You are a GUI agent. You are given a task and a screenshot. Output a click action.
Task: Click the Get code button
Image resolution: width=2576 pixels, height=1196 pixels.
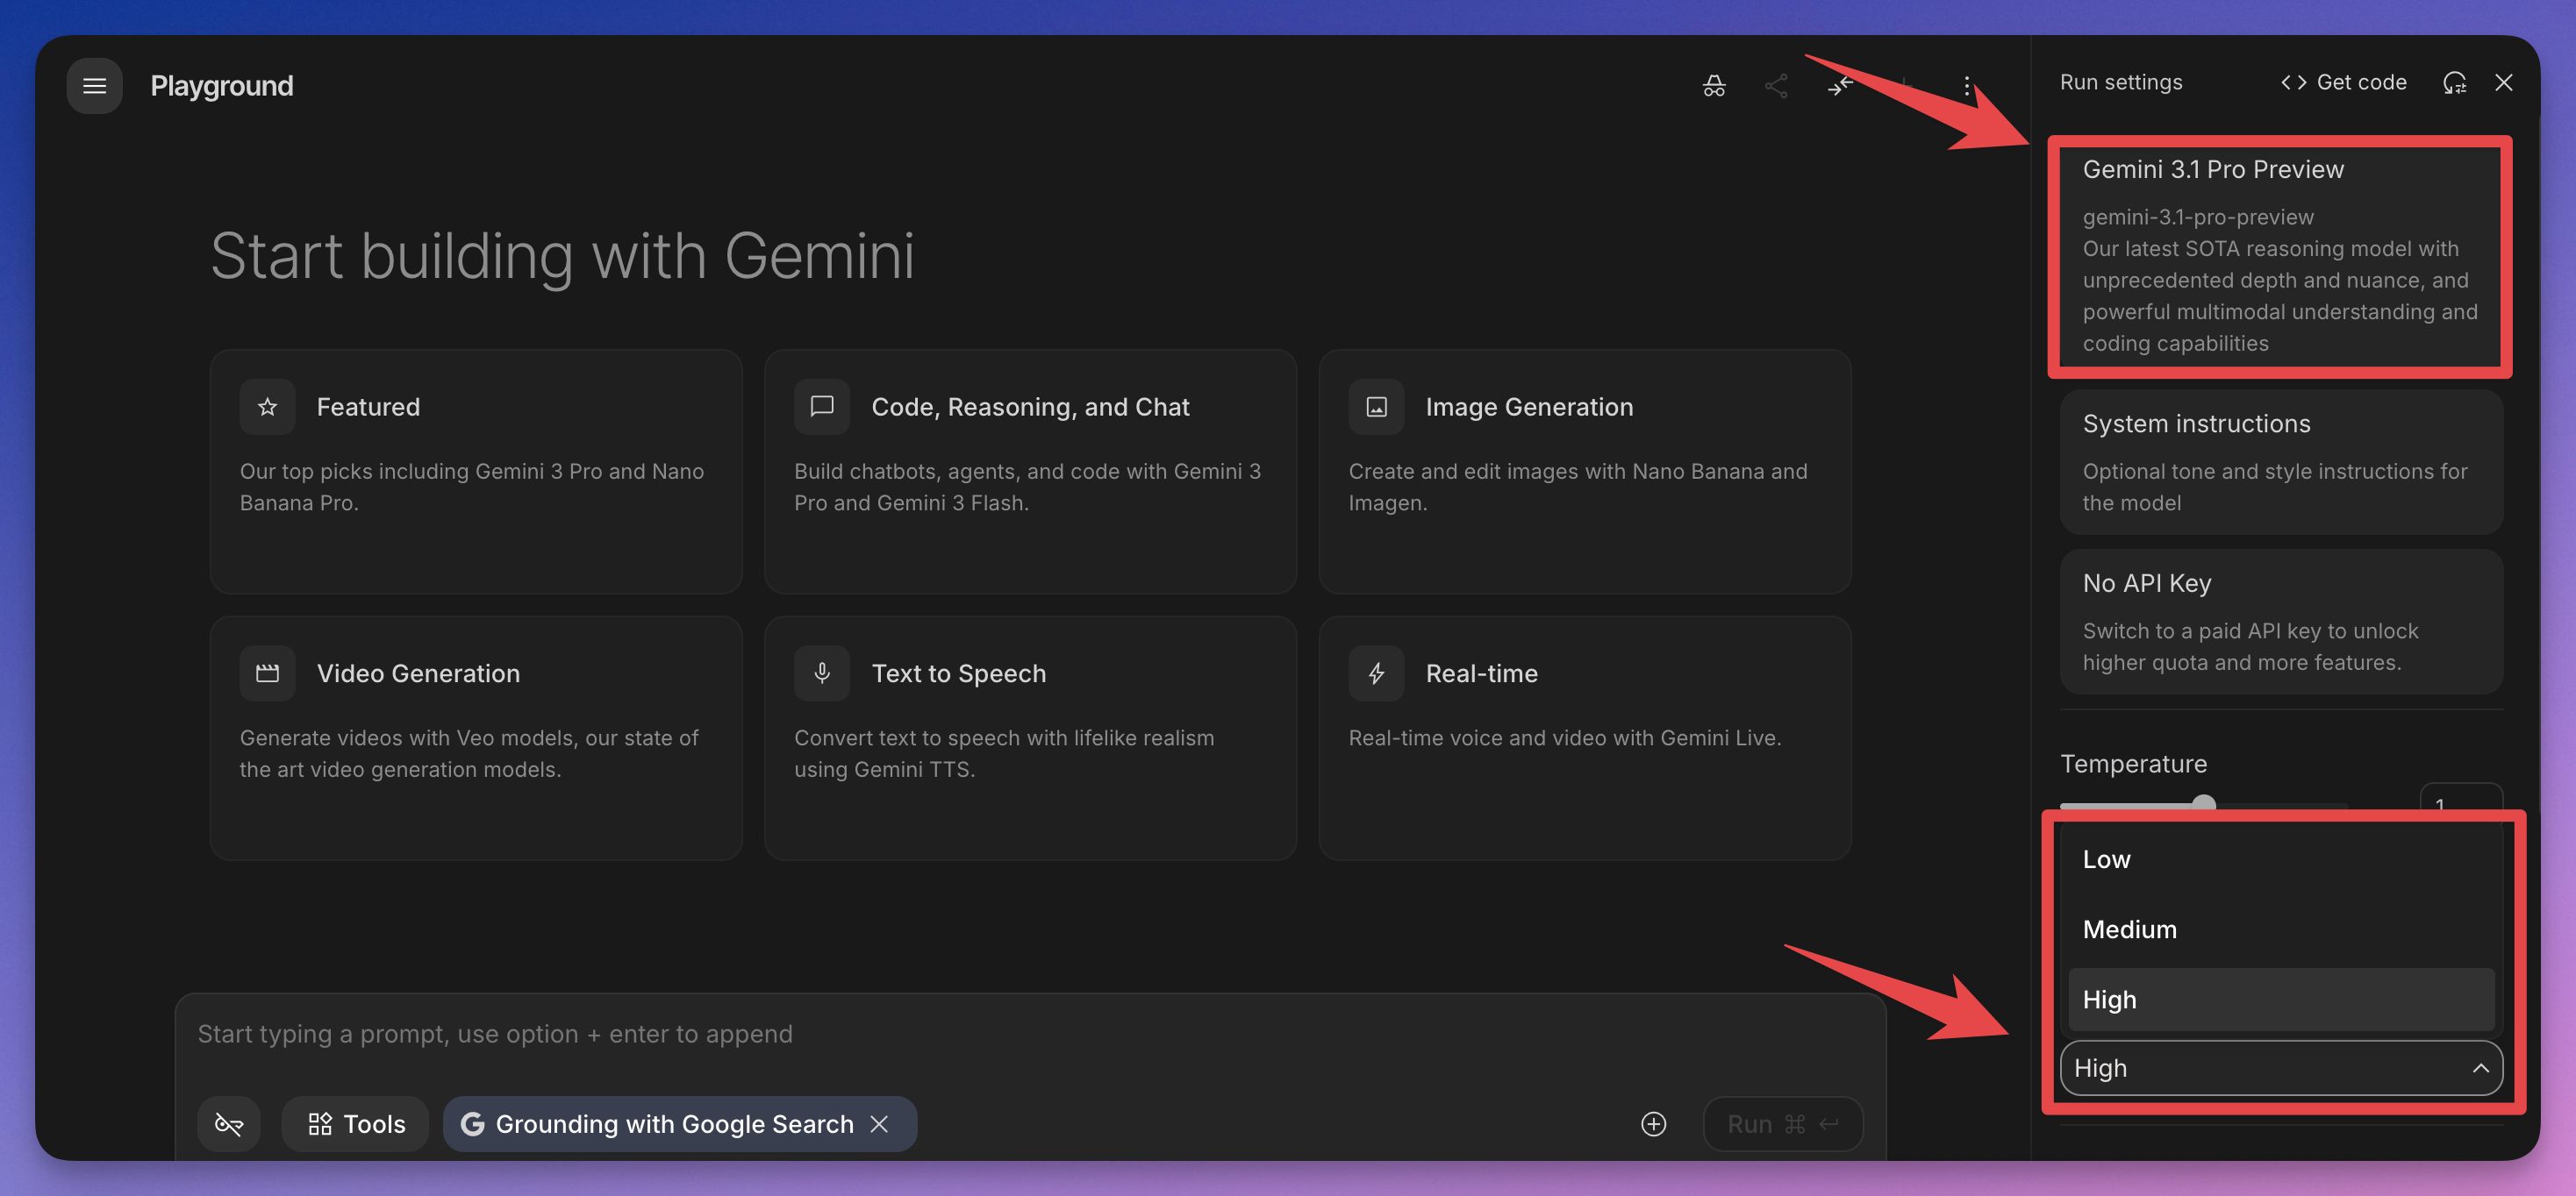[x=2344, y=83]
